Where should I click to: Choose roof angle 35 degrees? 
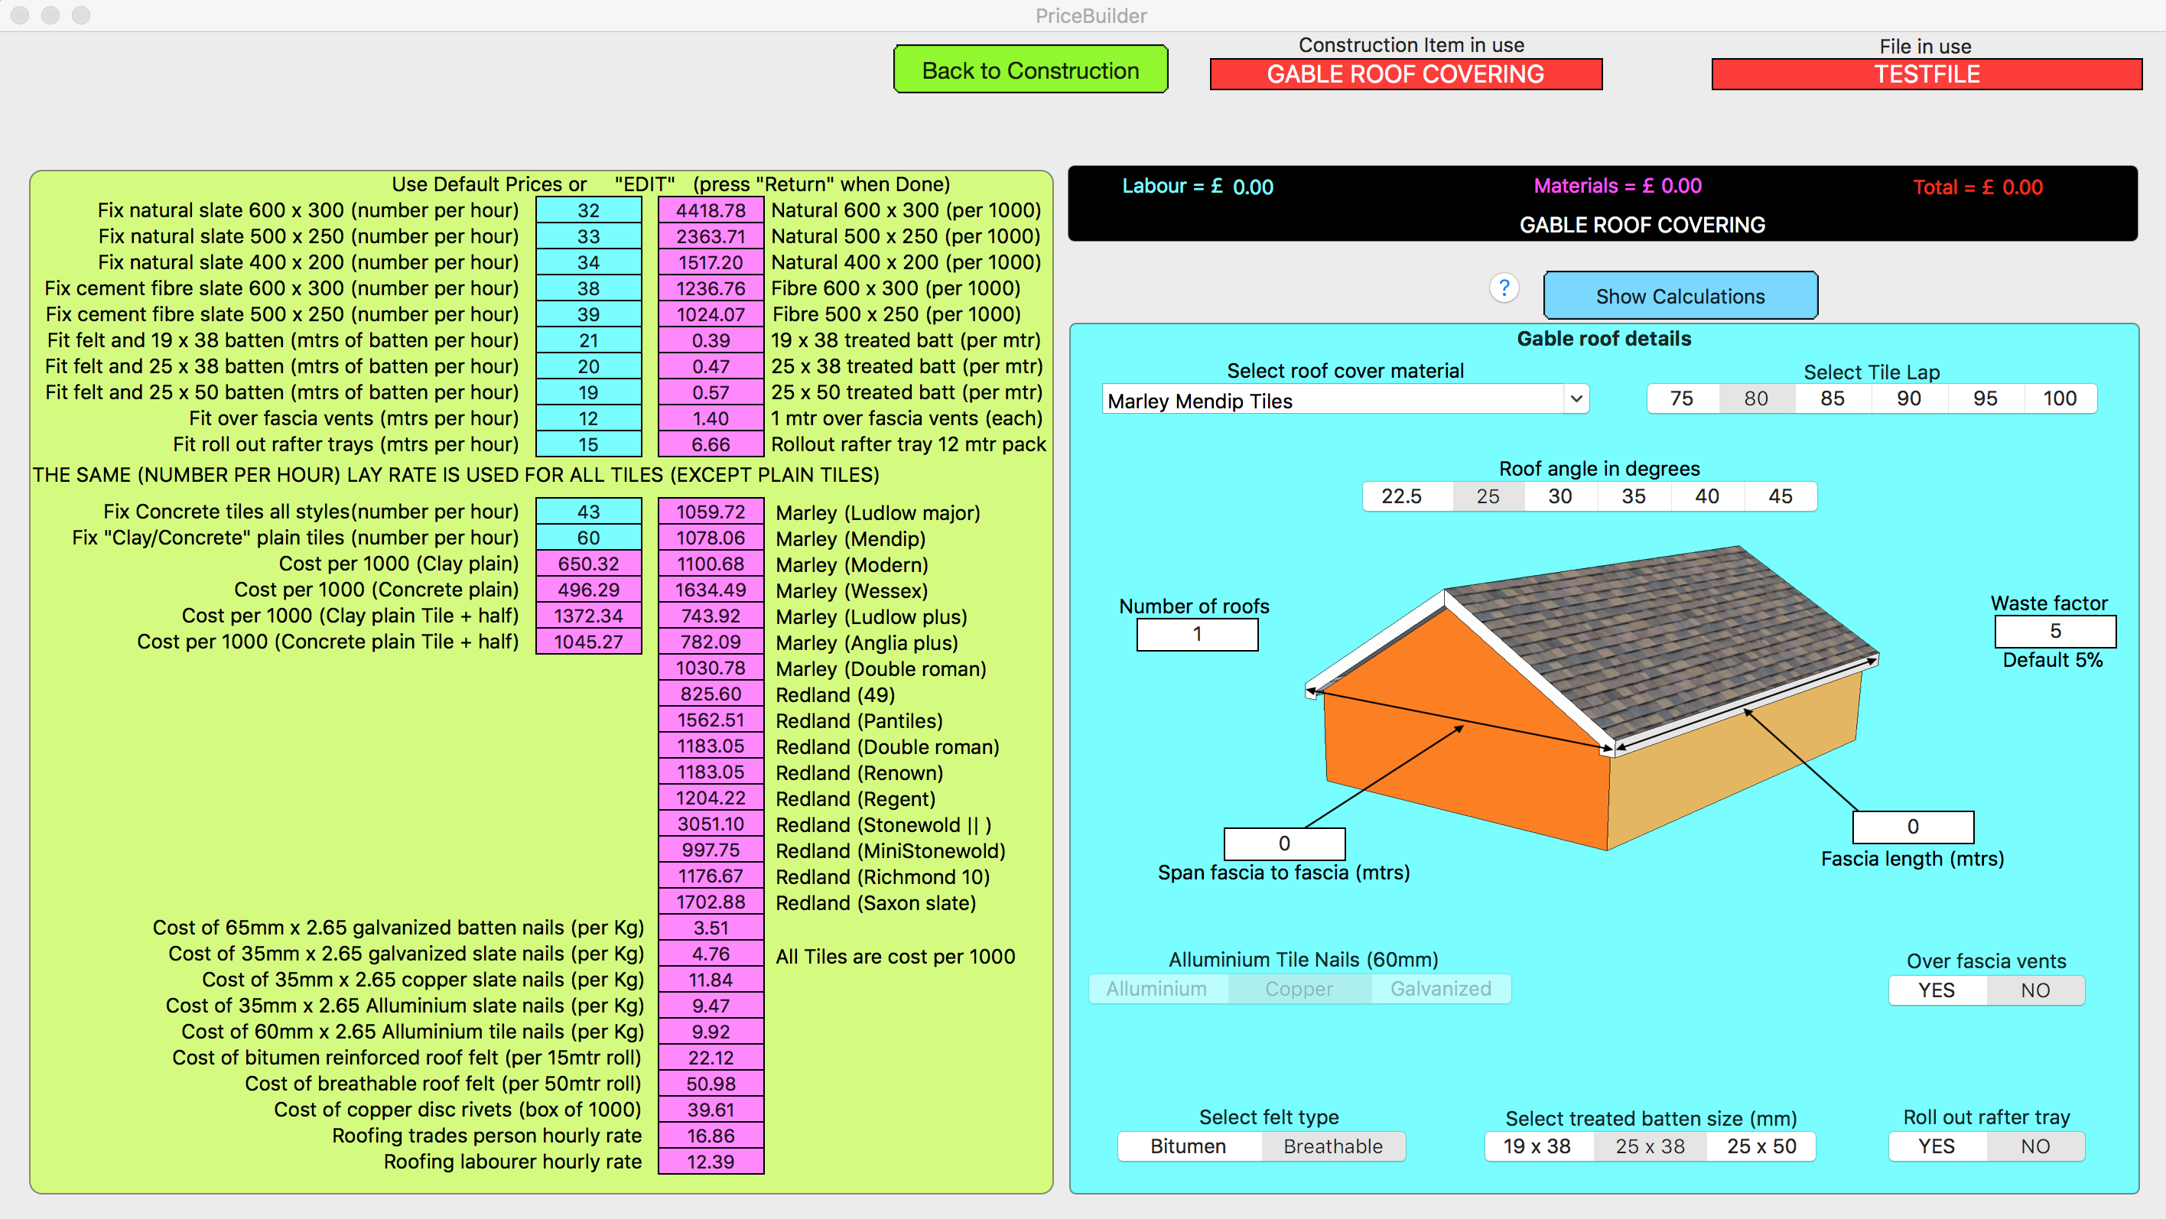(x=1634, y=496)
